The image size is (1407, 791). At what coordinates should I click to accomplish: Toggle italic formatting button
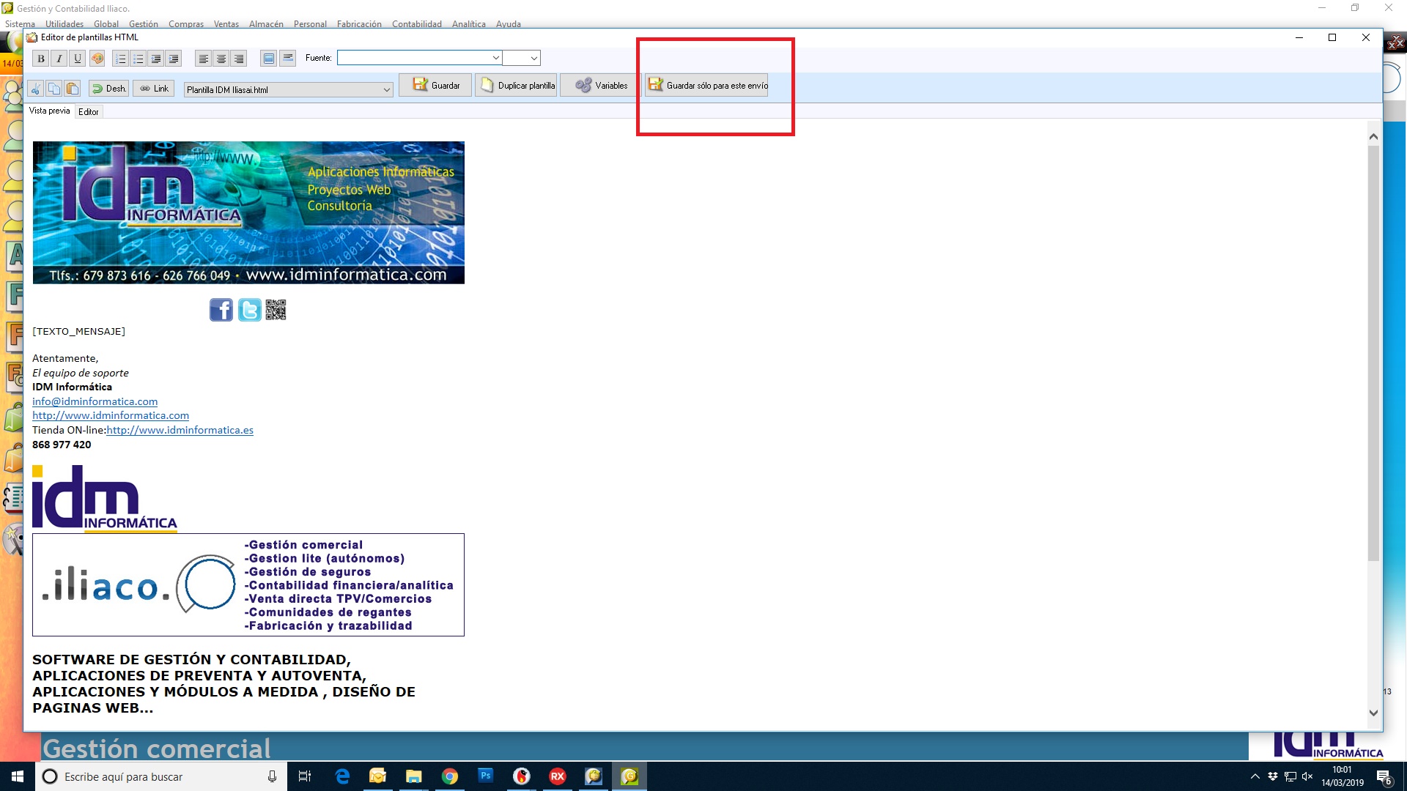[x=59, y=59]
